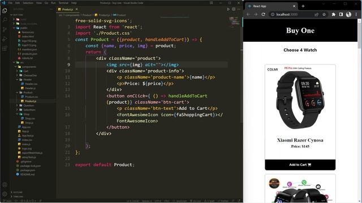This screenshot has height=203, width=362.
Task: Add Xiaomi Razer Cynosa to cart
Action: pos(300,165)
